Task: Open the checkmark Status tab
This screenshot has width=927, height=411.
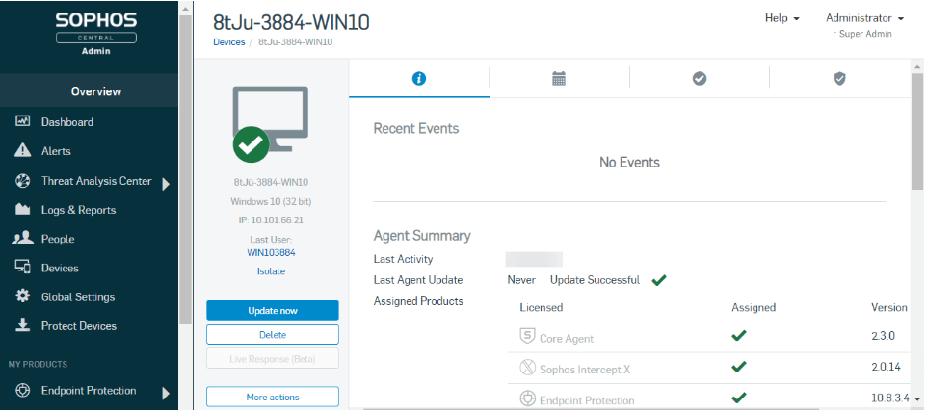Action: click(x=700, y=79)
